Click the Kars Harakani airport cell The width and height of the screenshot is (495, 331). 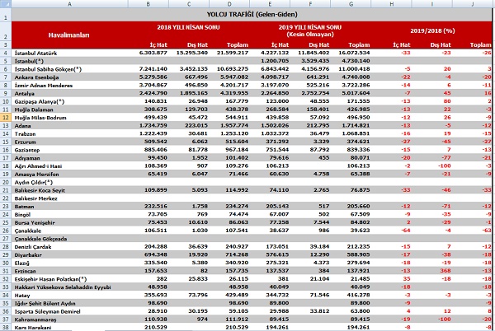(35, 326)
